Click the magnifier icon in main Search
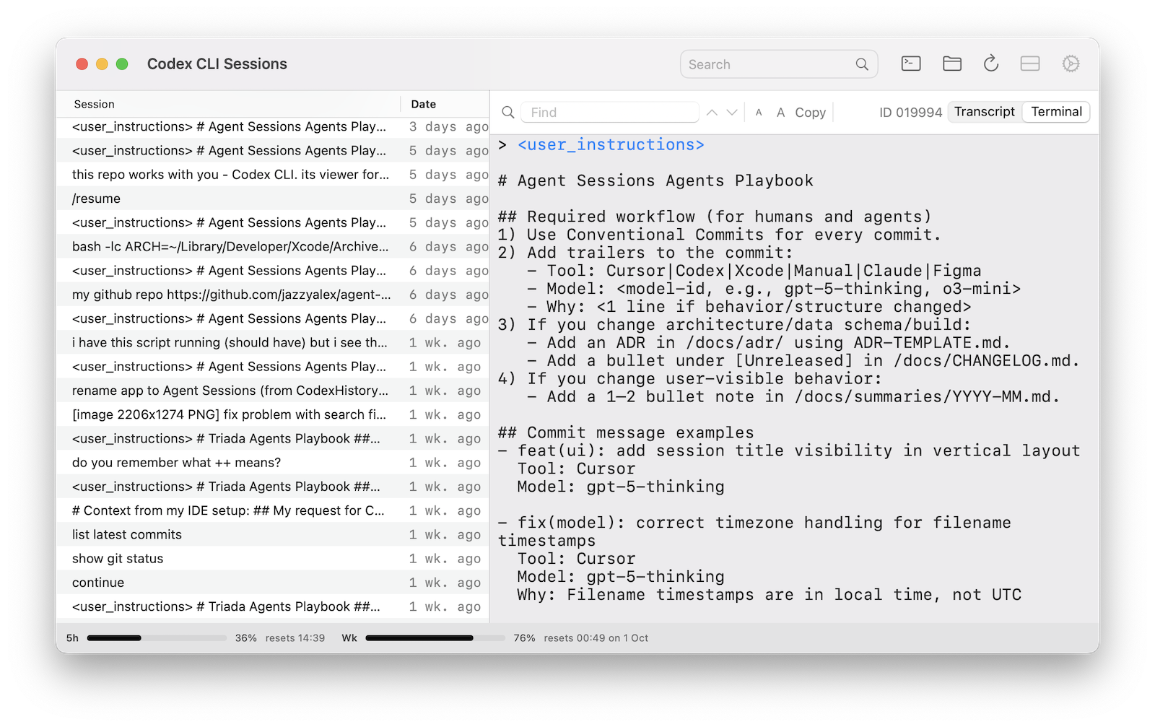 (862, 64)
